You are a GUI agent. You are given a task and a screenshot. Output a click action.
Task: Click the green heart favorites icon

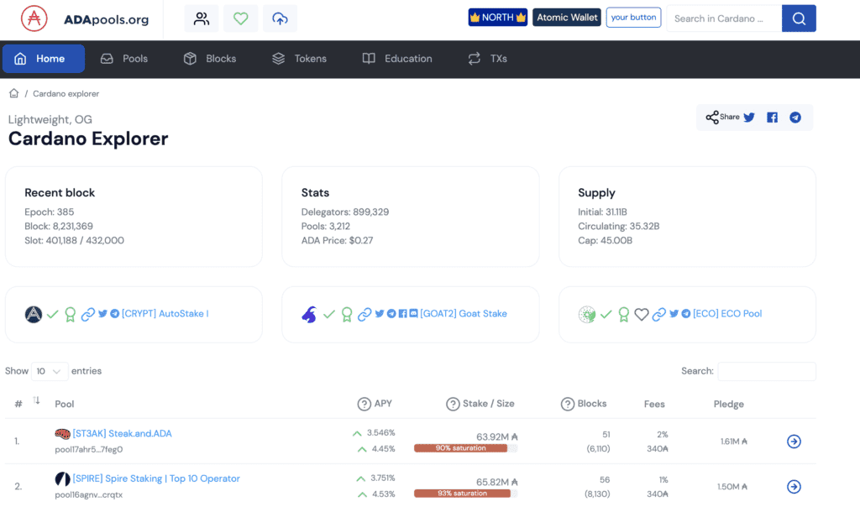pos(241,18)
